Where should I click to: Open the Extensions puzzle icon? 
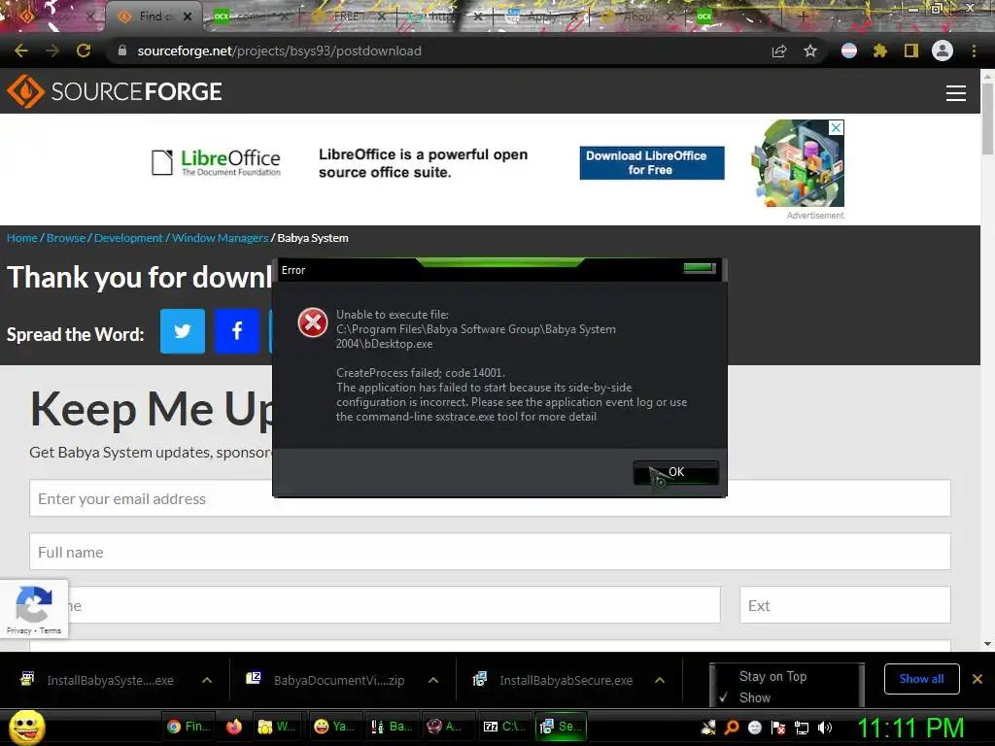(880, 51)
